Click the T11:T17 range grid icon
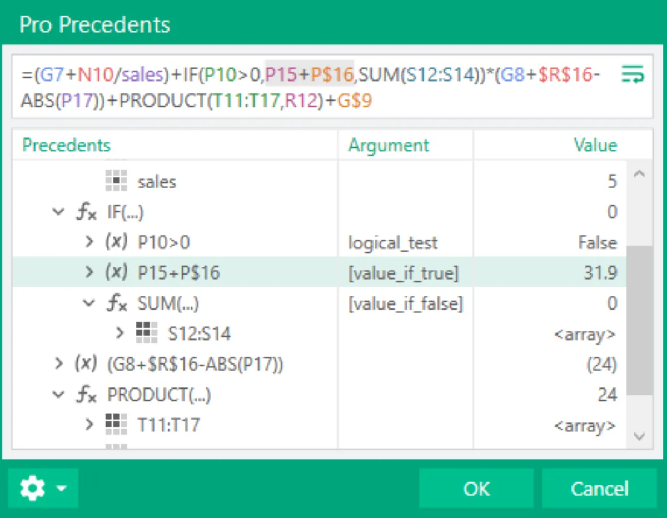Viewport: 667px width, 518px height. pyautogui.click(x=115, y=425)
